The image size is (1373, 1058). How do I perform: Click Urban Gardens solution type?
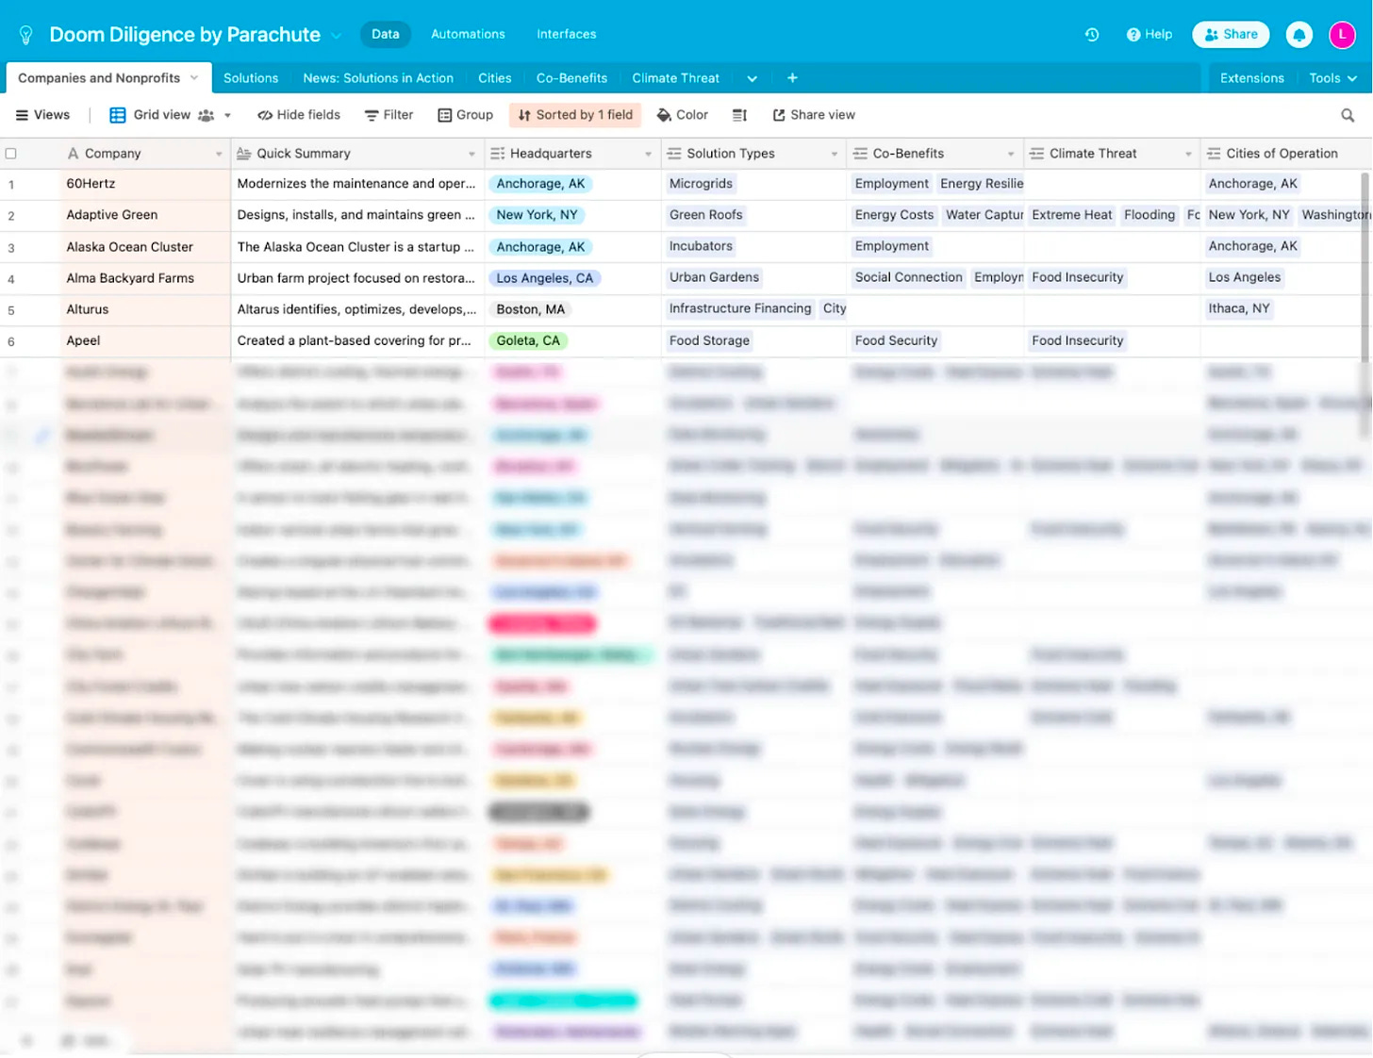(x=714, y=277)
